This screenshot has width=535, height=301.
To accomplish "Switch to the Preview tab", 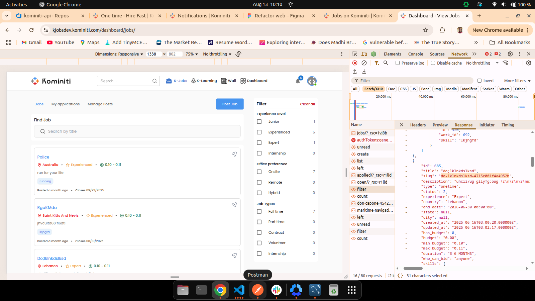I will pyautogui.click(x=440, y=125).
